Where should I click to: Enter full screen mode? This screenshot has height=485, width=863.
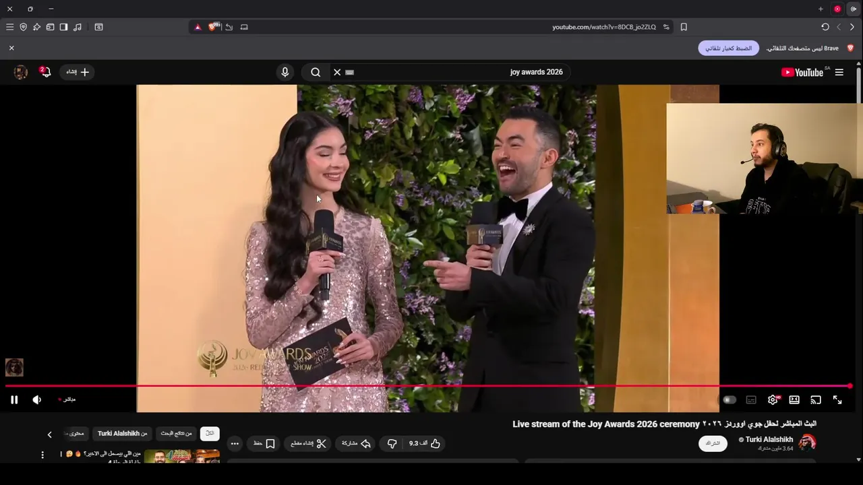(x=837, y=400)
